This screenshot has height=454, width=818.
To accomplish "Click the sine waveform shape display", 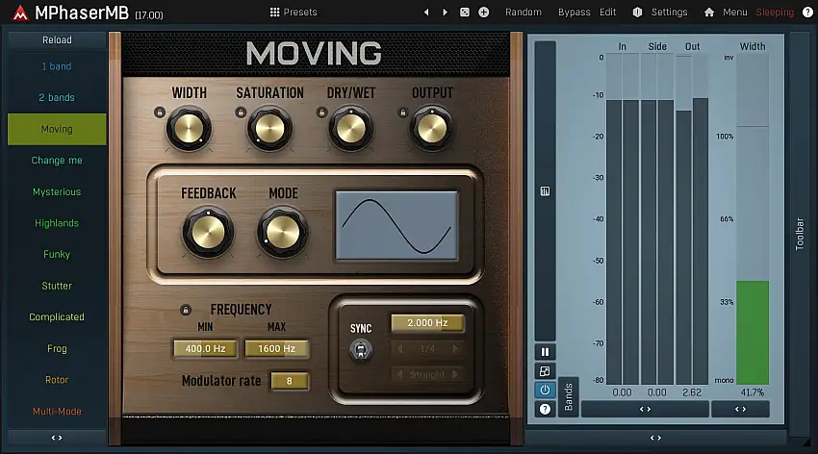I will tap(396, 225).
